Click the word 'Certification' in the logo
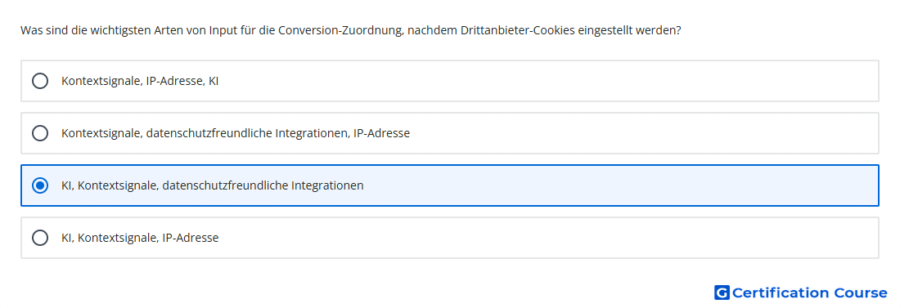Screen dimensions: 900x308 781,292
